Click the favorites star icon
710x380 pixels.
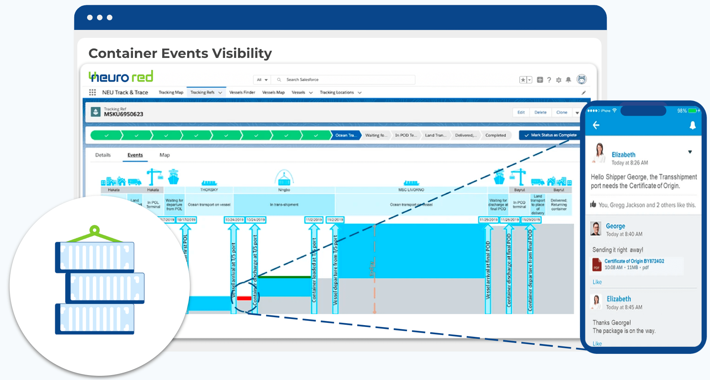pyautogui.click(x=523, y=80)
